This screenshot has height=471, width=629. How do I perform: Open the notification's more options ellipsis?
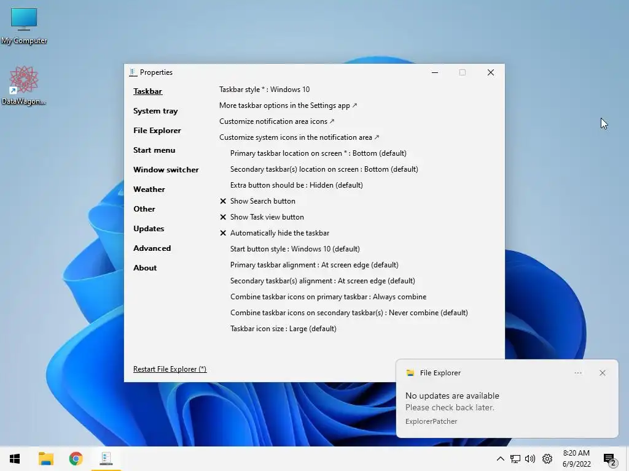pyautogui.click(x=578, y=373)
